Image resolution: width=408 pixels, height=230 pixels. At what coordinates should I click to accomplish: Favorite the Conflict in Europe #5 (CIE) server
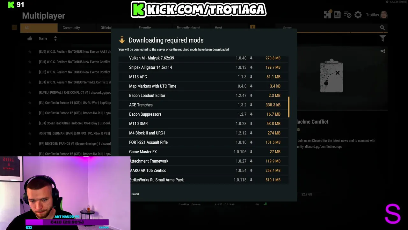(30, 113)
